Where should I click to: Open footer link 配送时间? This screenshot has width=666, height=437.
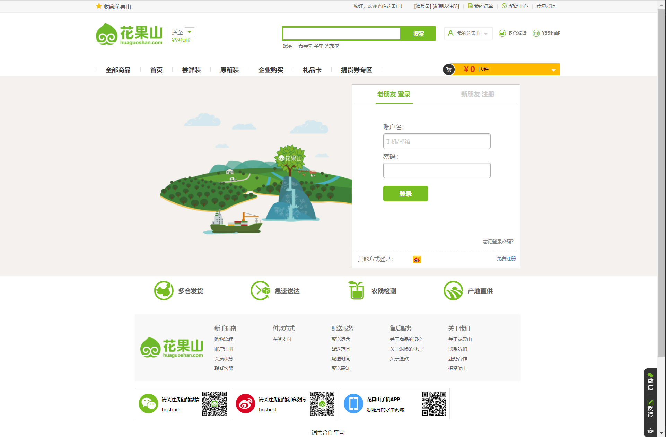[341, 359]
